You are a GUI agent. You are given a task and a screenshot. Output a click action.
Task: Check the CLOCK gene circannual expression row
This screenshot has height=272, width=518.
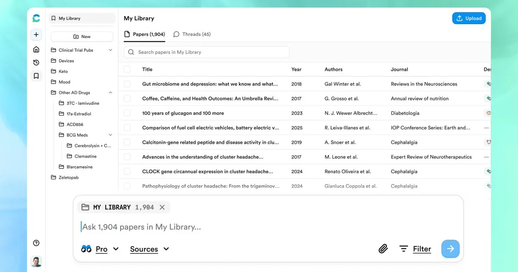click(127, 171)
